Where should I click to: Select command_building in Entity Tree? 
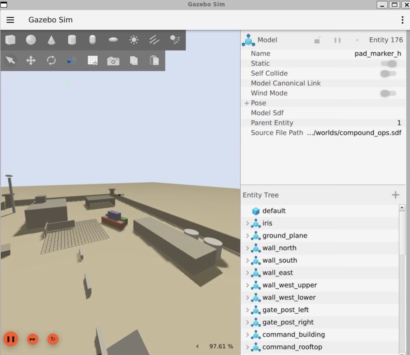tap(320, 335)
